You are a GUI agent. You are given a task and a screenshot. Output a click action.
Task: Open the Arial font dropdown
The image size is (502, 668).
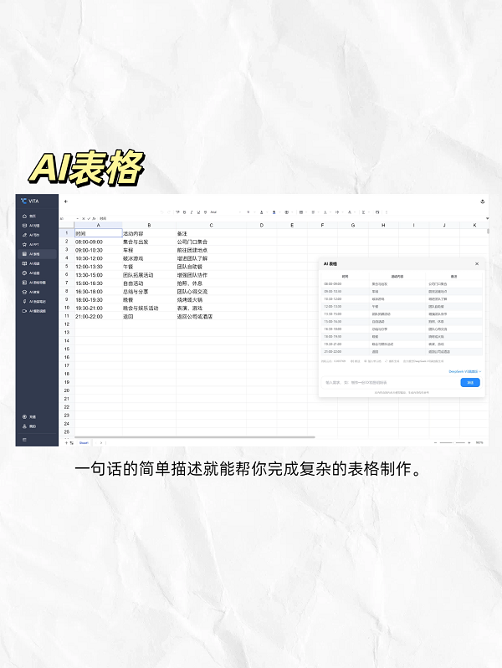coord(226,212)
